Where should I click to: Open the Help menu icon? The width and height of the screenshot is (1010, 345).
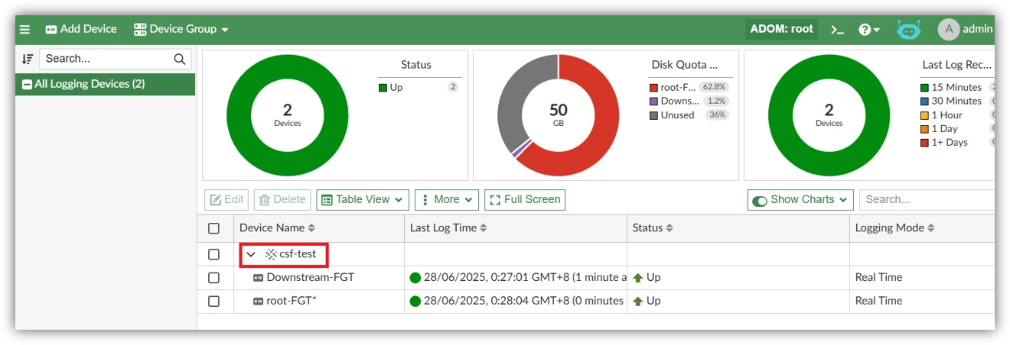tap(869, 30)
